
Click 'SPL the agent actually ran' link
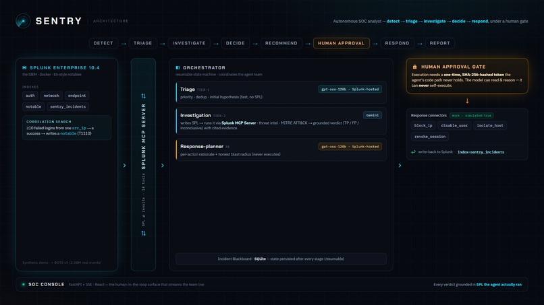[499, 285]
